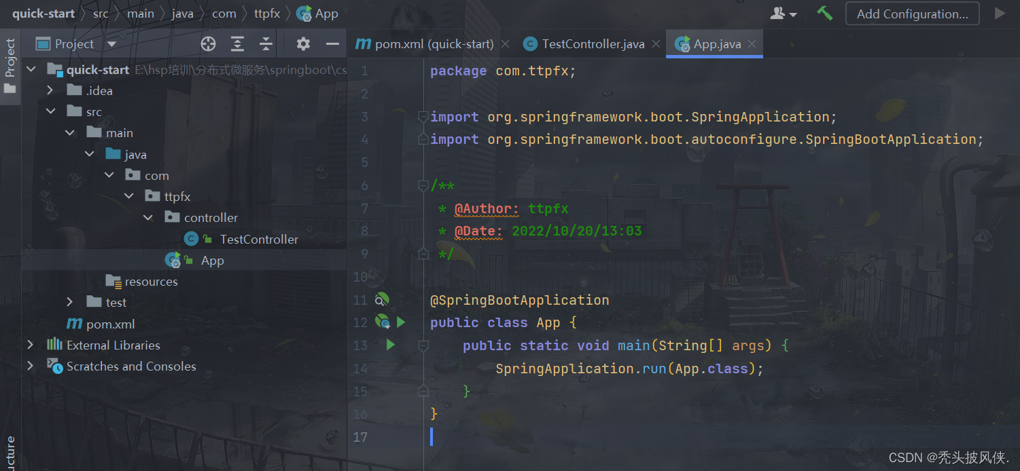Screen dimensions: 1020x471
Task: Click the Run arrow gutter icon on line 13
Action: (x=390, y=345)
